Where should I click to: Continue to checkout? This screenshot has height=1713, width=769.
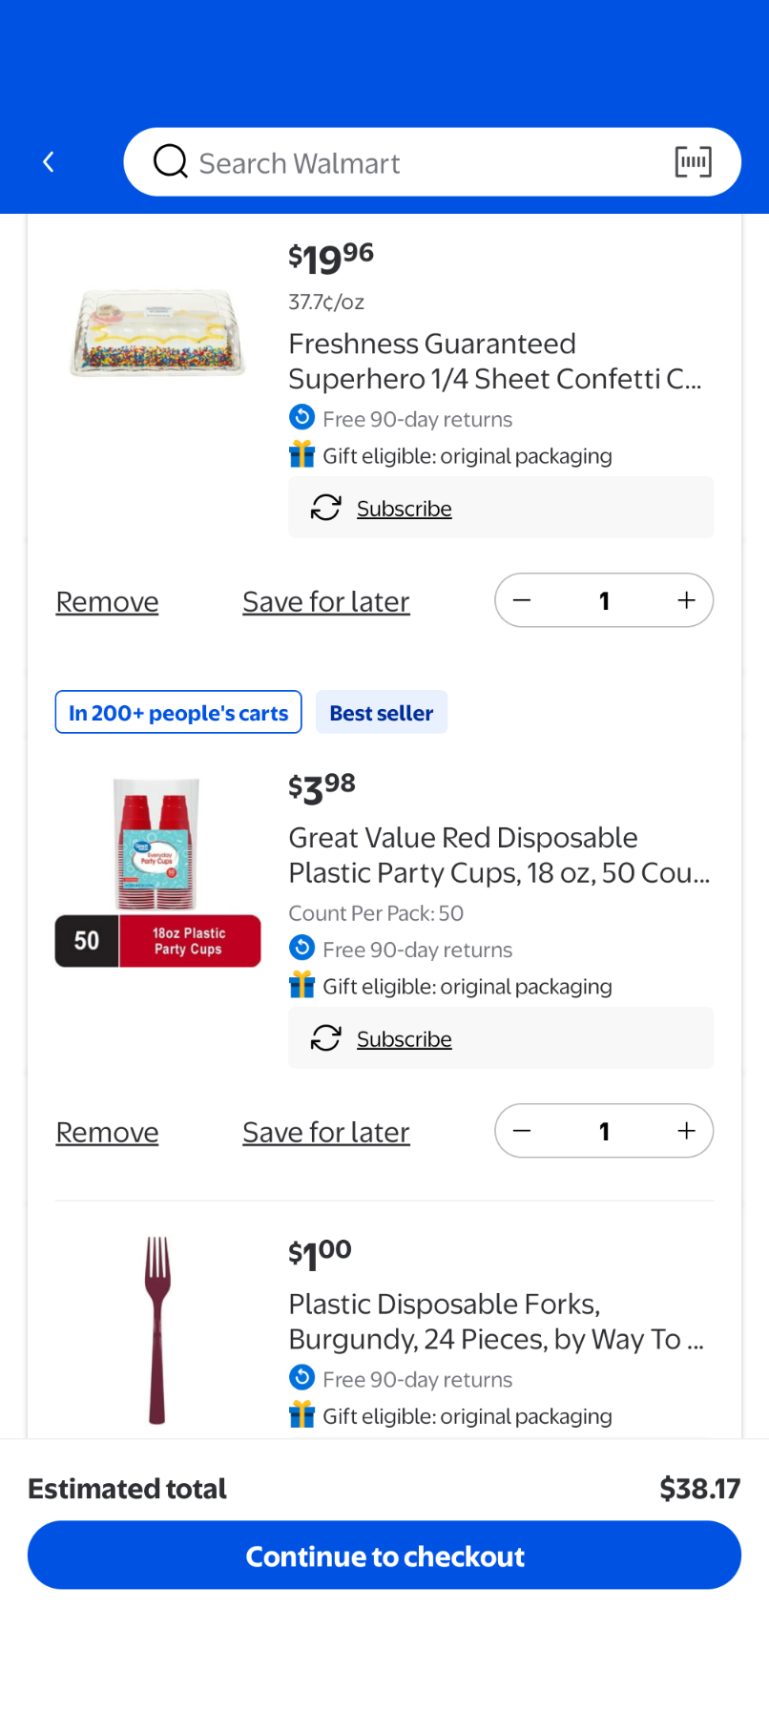384,1556
